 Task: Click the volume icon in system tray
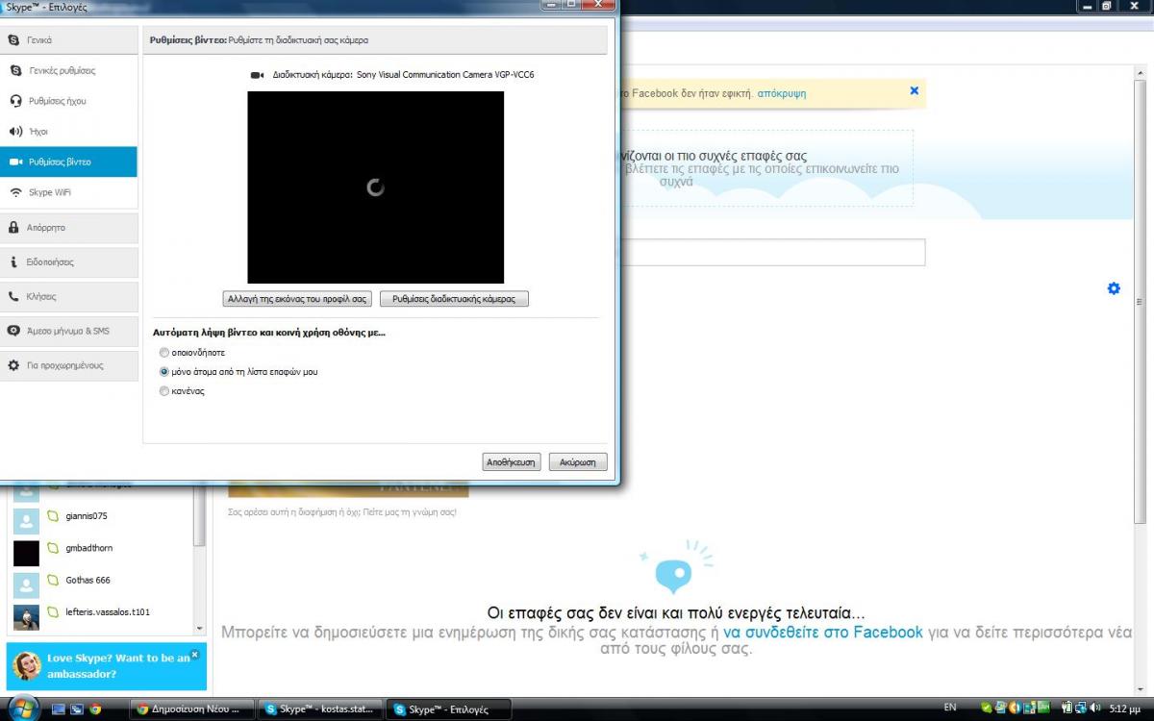1096,708
